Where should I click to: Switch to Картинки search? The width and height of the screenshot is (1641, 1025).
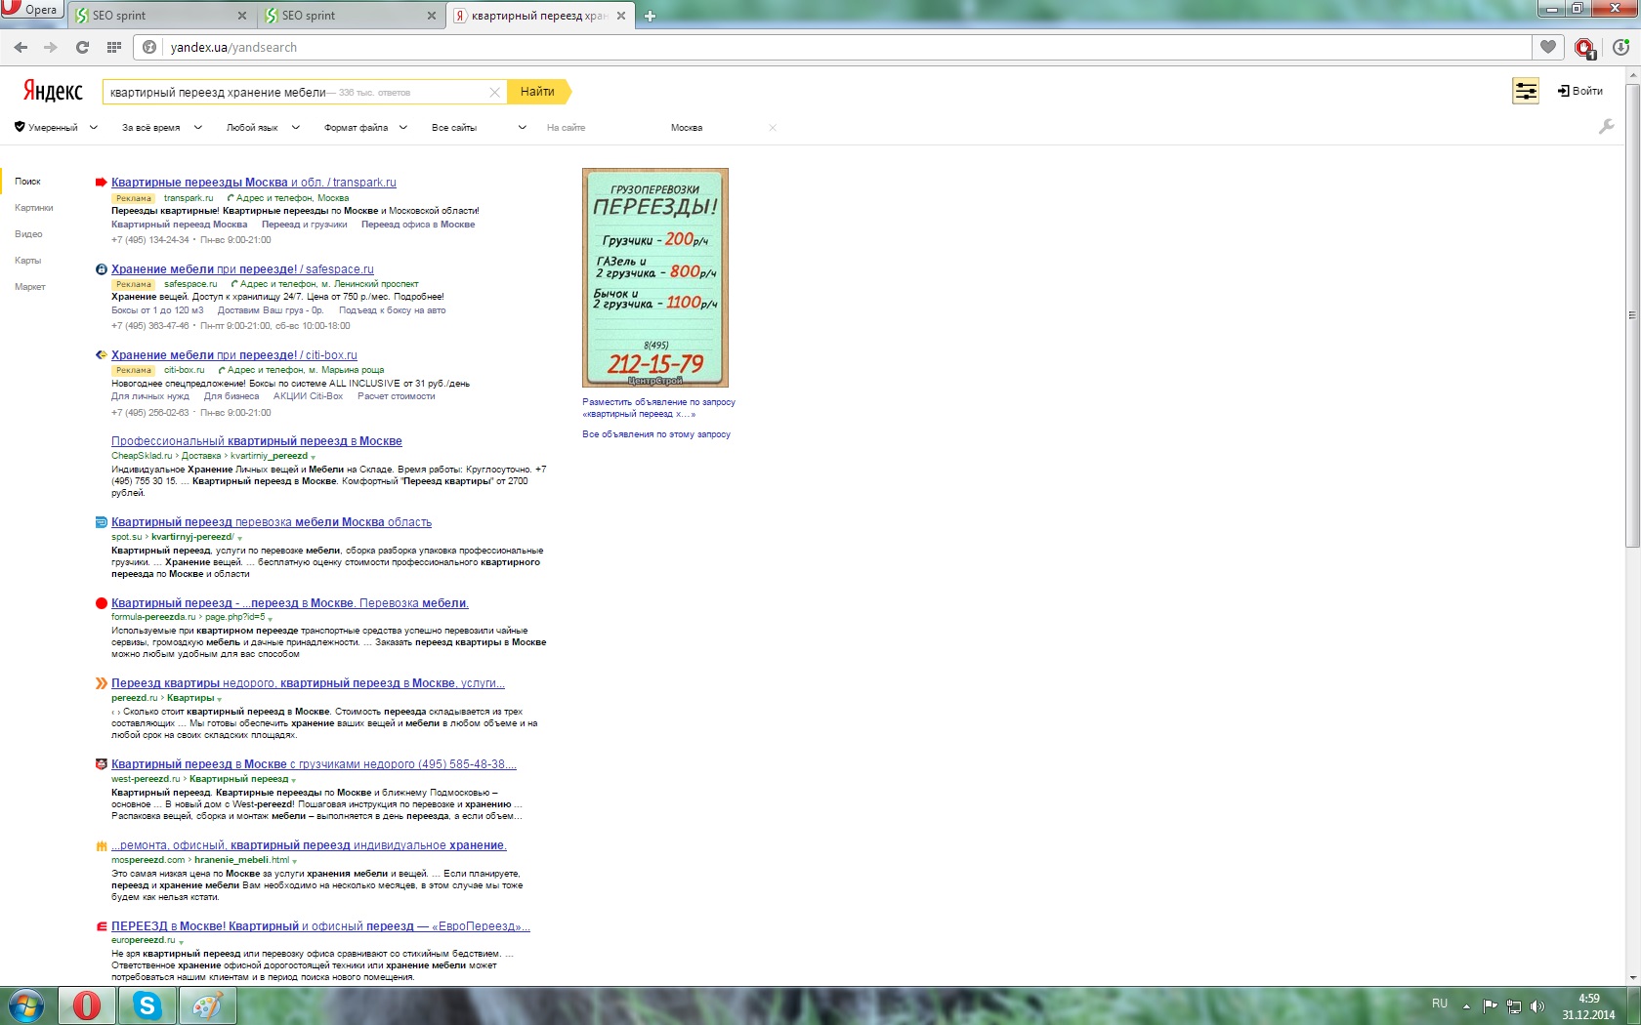[x=34, y=208]
